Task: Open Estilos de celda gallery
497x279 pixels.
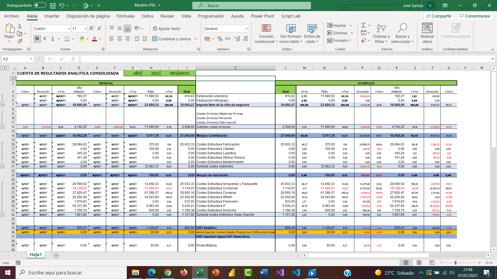Action: tap(312, 34)
